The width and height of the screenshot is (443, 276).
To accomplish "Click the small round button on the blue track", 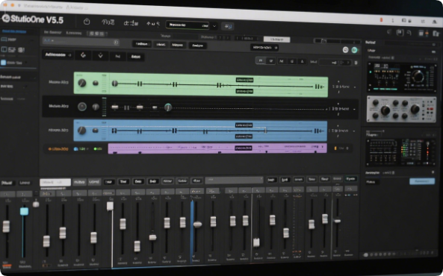I will (96, 131).
